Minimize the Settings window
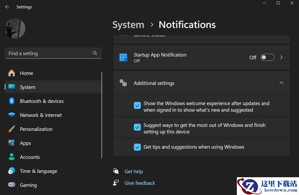 264,3
